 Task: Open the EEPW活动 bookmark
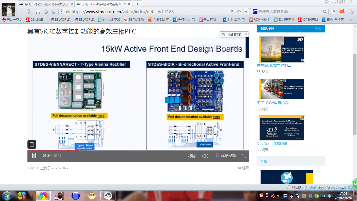[134, 19]
